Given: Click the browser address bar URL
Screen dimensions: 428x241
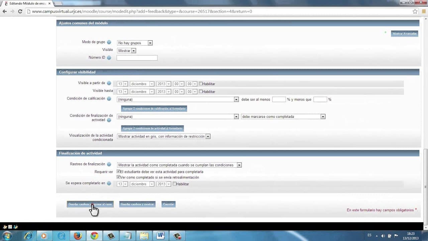Looking at the screenshot, I should (x=142, y=11).
